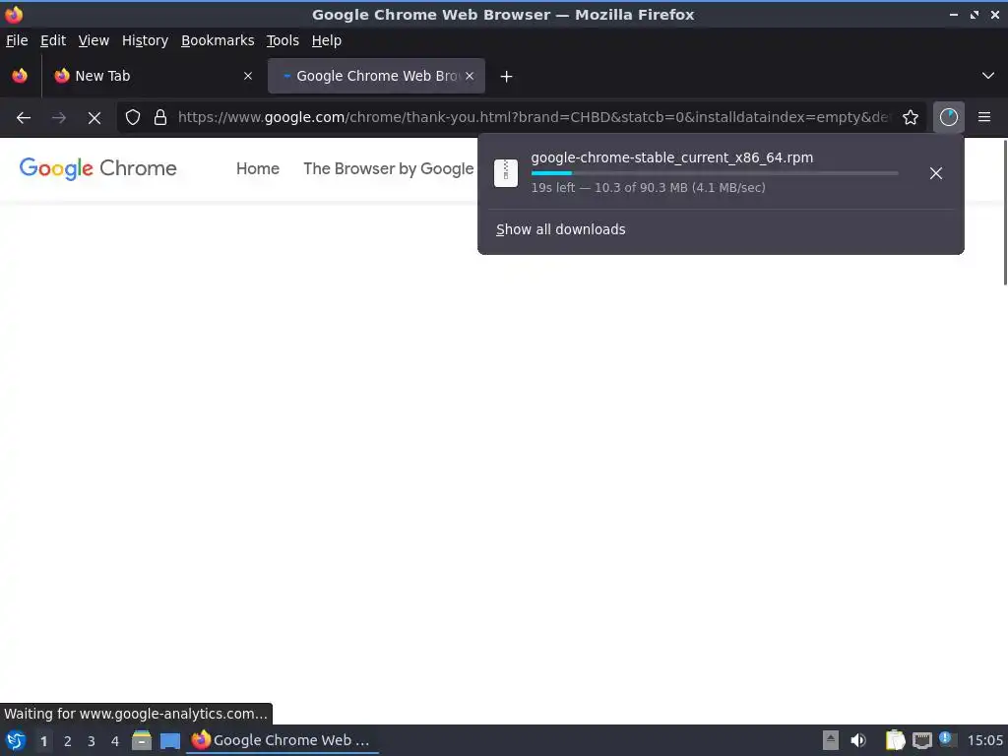
Task: Switch to workspace 2
Action: [x=68, y=741]
